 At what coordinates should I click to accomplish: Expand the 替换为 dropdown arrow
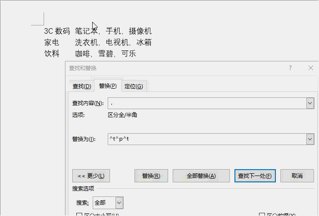[310, 139]
